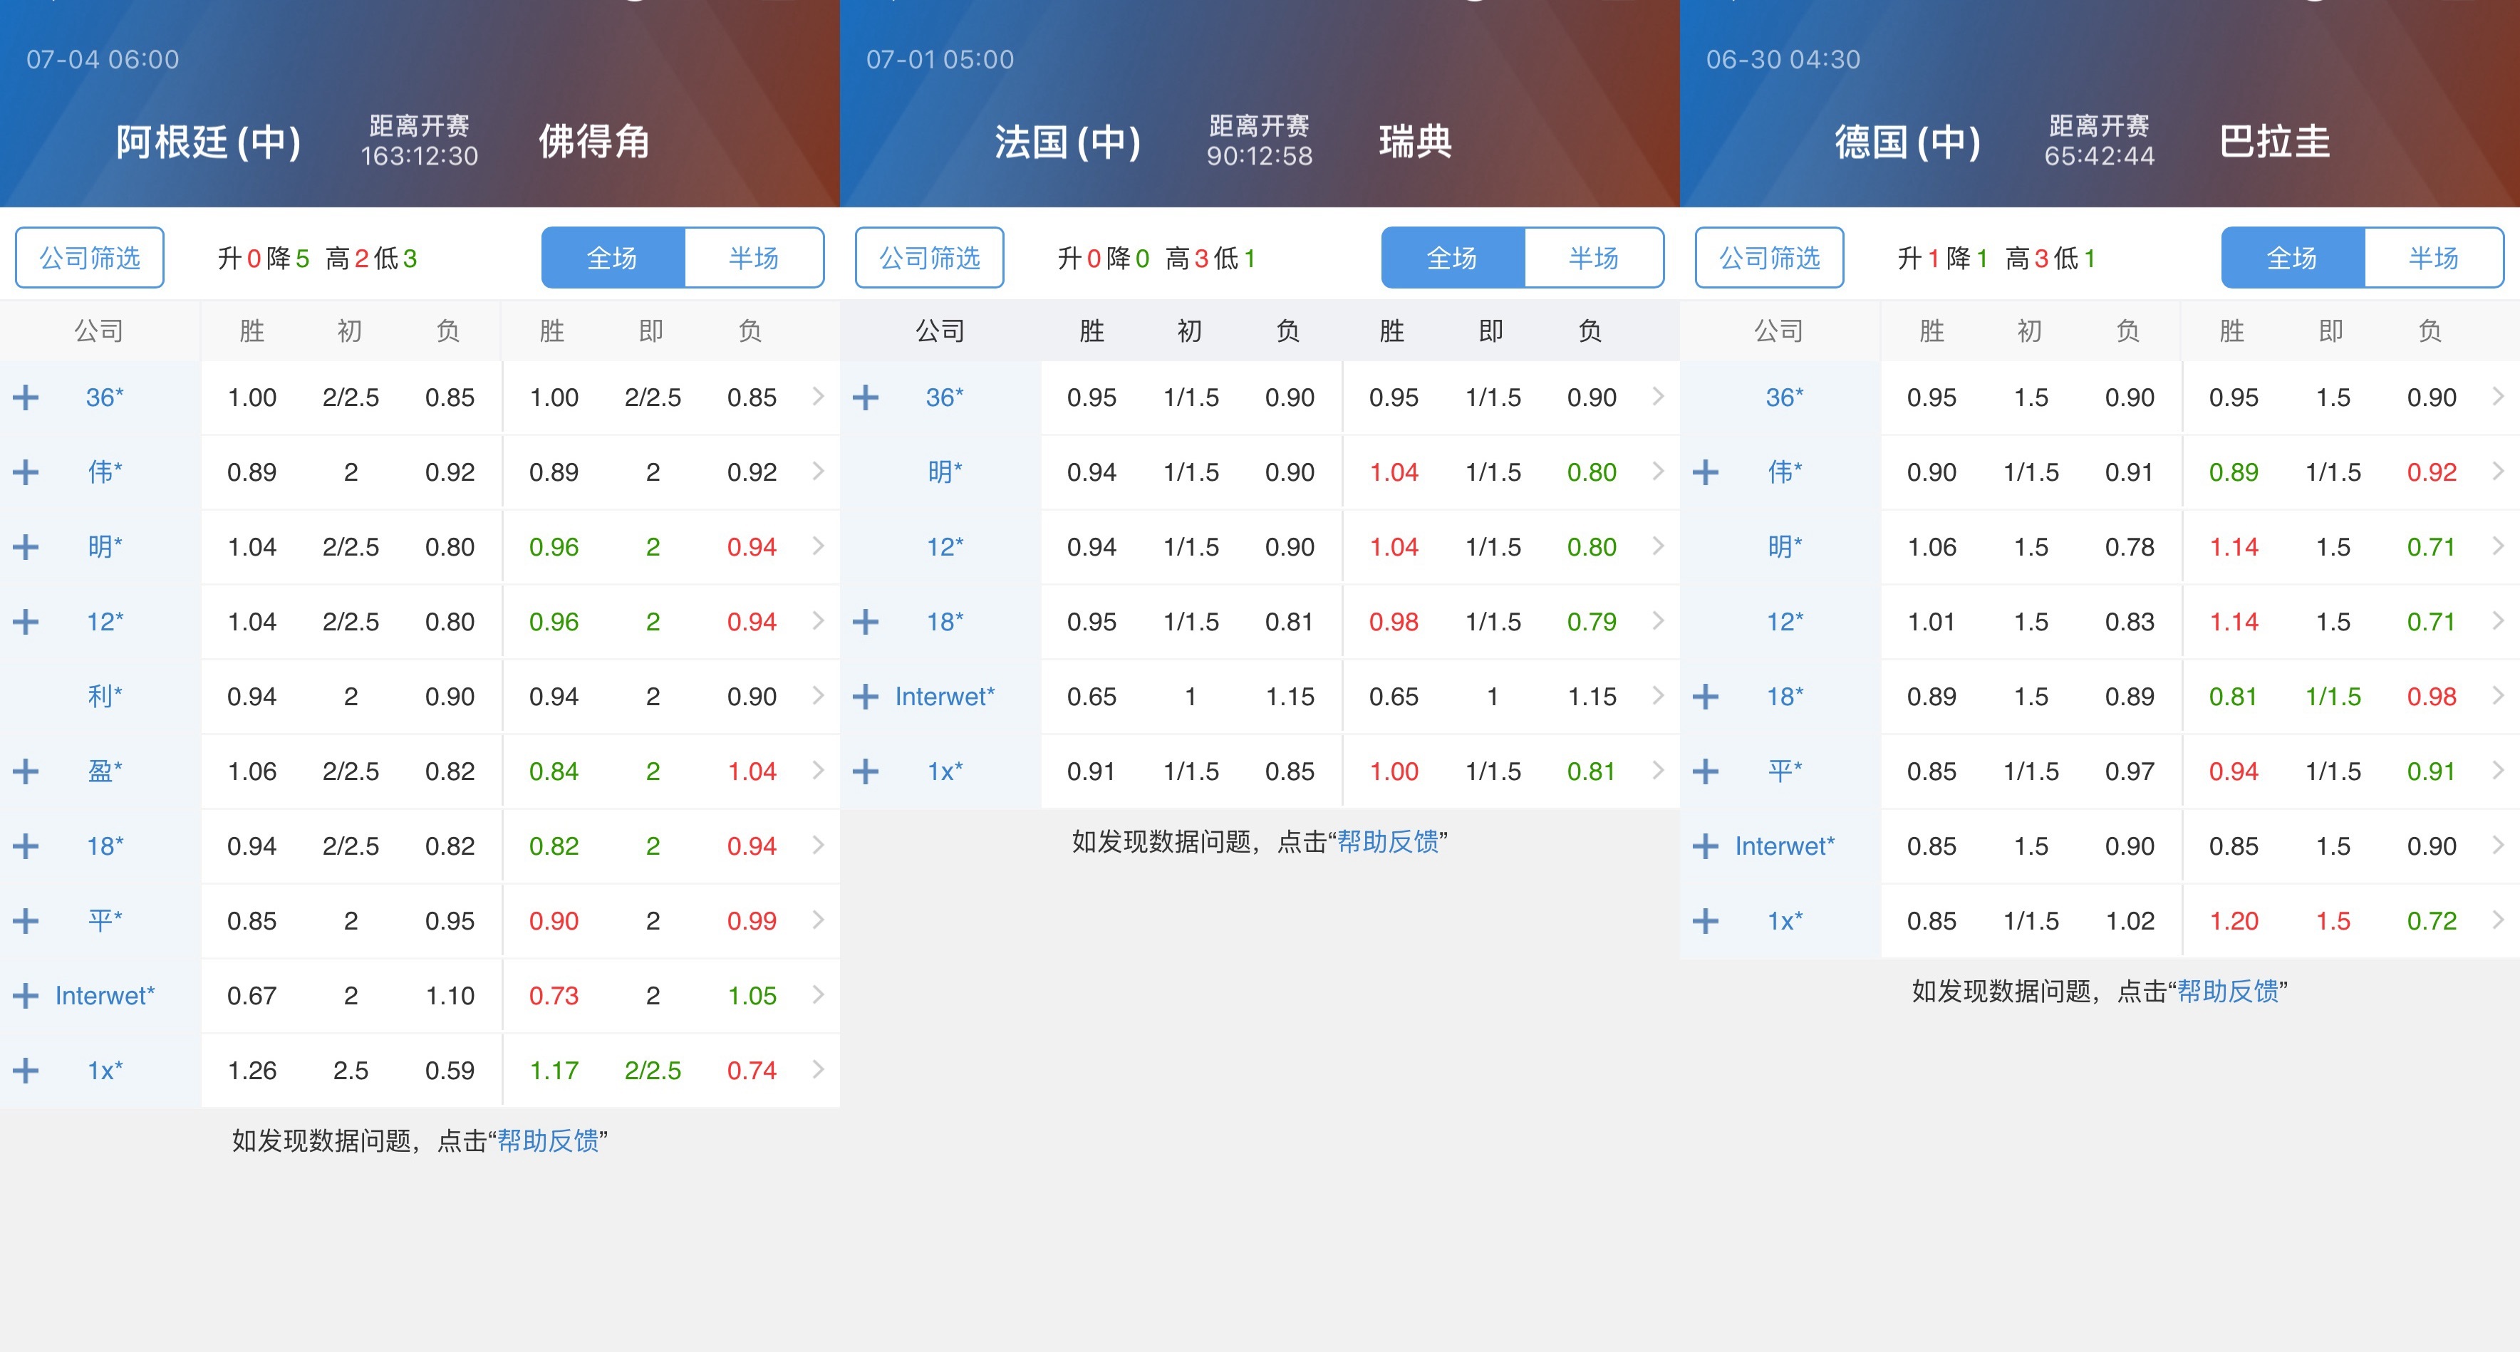Click team name 巴拉圭

2276,142
